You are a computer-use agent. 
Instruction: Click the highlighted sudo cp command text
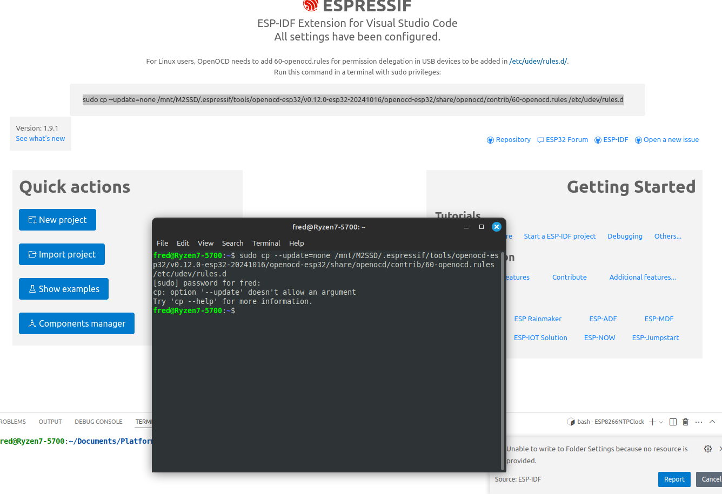pyautogui.click(x=353, y=100)
